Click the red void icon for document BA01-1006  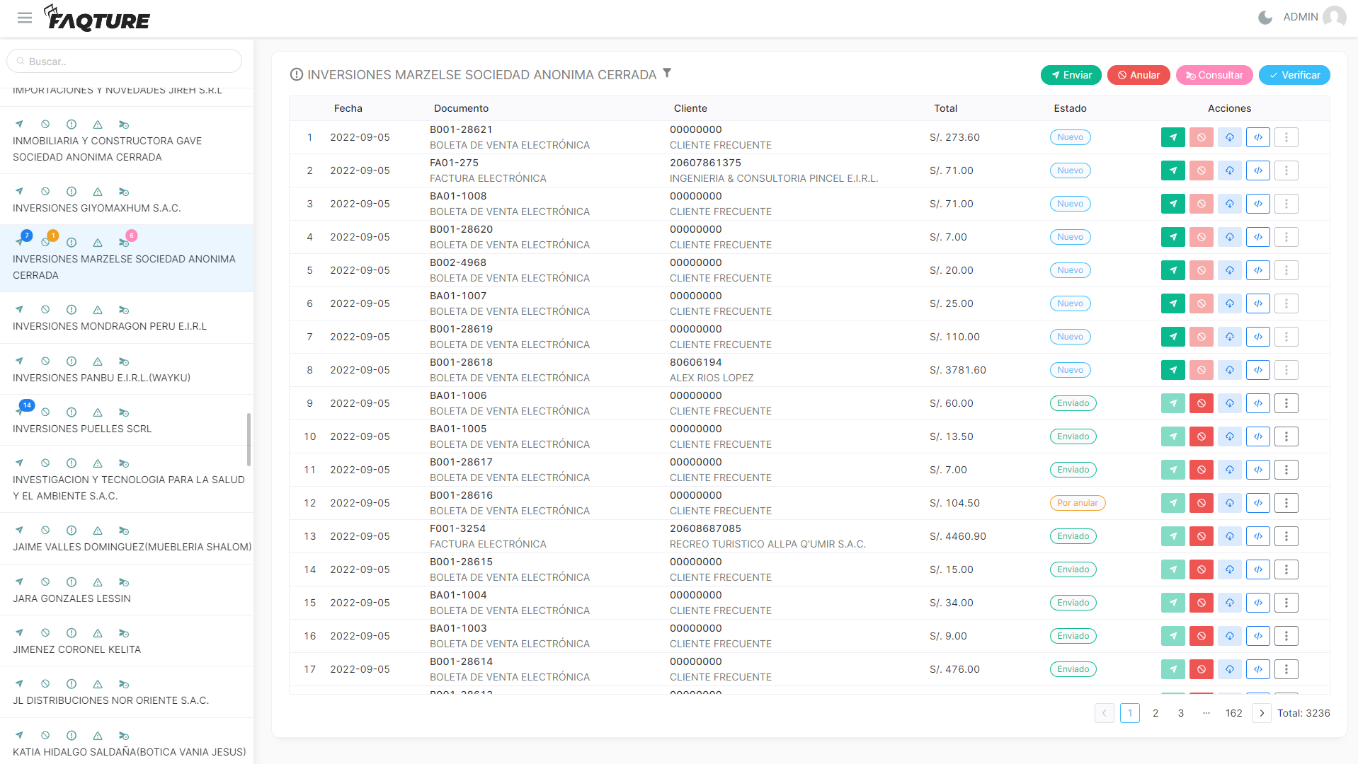(1201, 403)
